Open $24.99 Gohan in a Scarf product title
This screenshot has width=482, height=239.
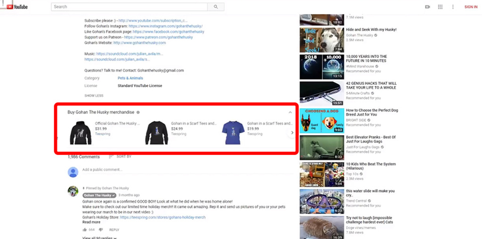(193, 123)
